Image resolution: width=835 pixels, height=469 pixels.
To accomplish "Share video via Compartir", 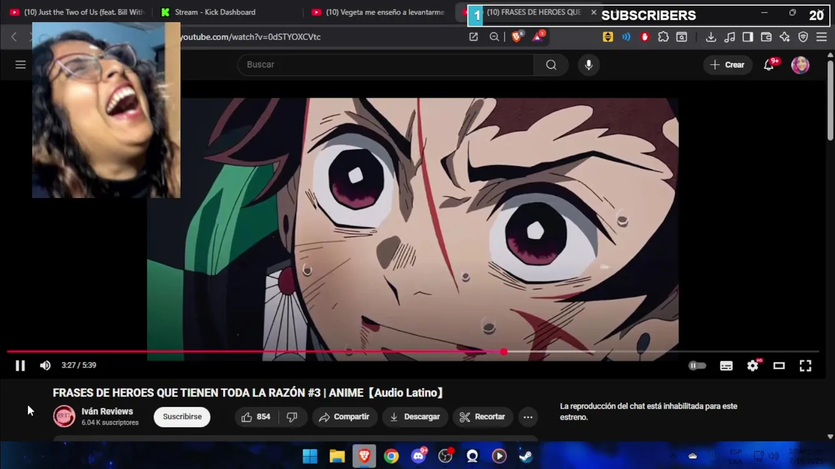I will pyautogui.click(x=344, y=417).
